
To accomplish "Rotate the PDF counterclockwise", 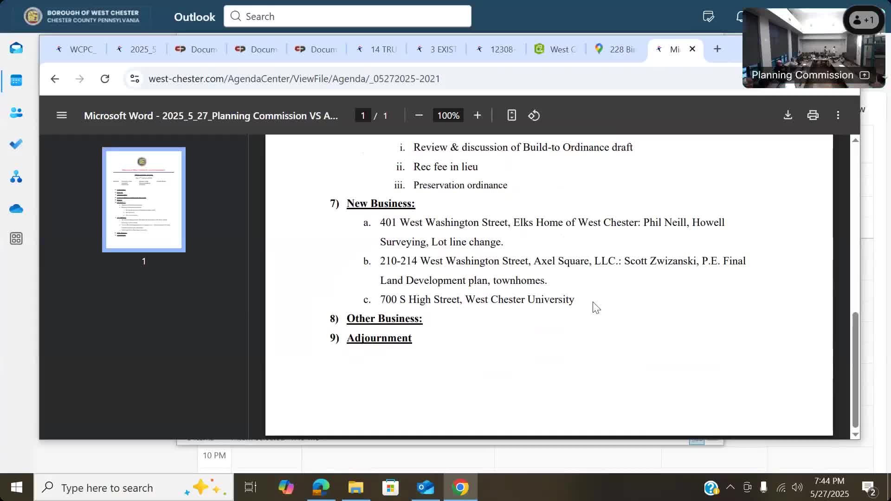I will pyautogui.click(x=534, y=115).
